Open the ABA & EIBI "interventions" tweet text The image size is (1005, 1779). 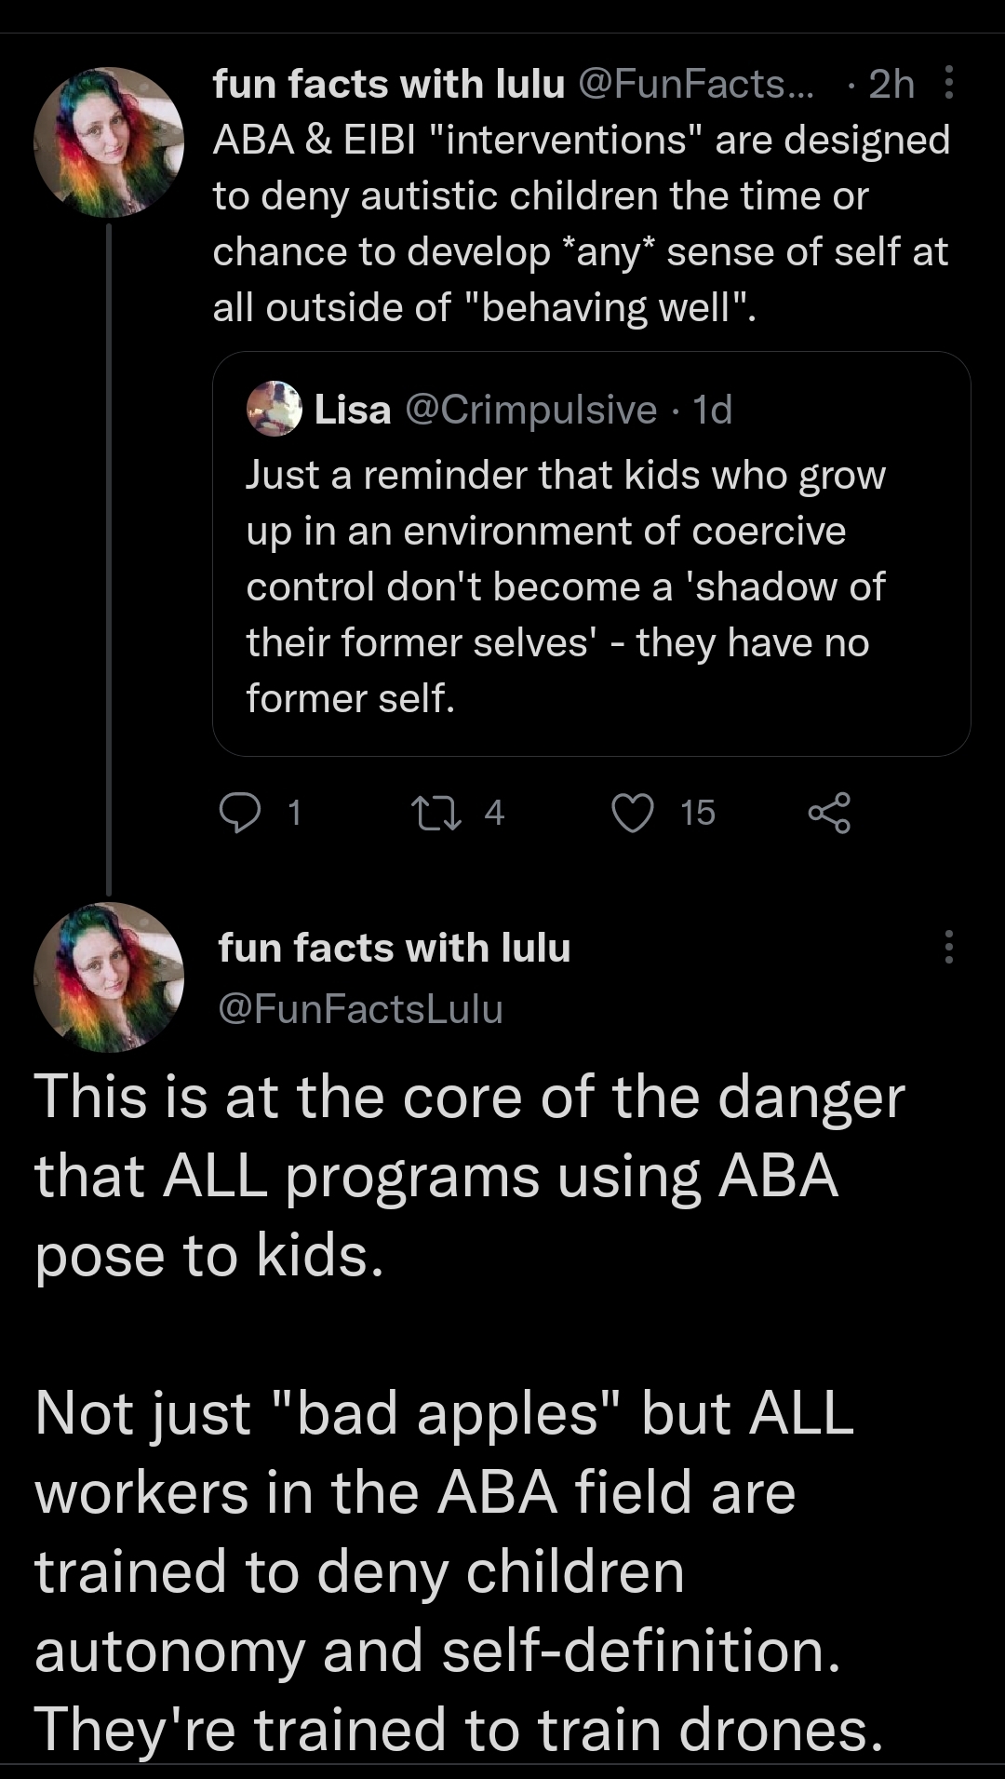tap(581, 223)
